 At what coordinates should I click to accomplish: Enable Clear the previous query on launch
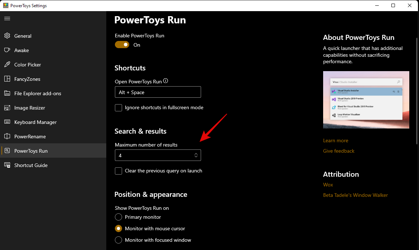(118, 171)
